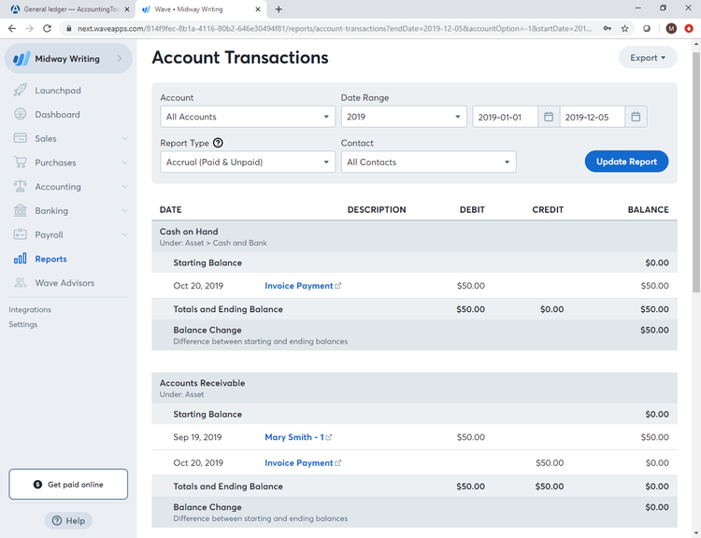The height and width of the screenshot is (538, 701).
Task: Reload the page with browser refresh icon
Action: (47, 29)
